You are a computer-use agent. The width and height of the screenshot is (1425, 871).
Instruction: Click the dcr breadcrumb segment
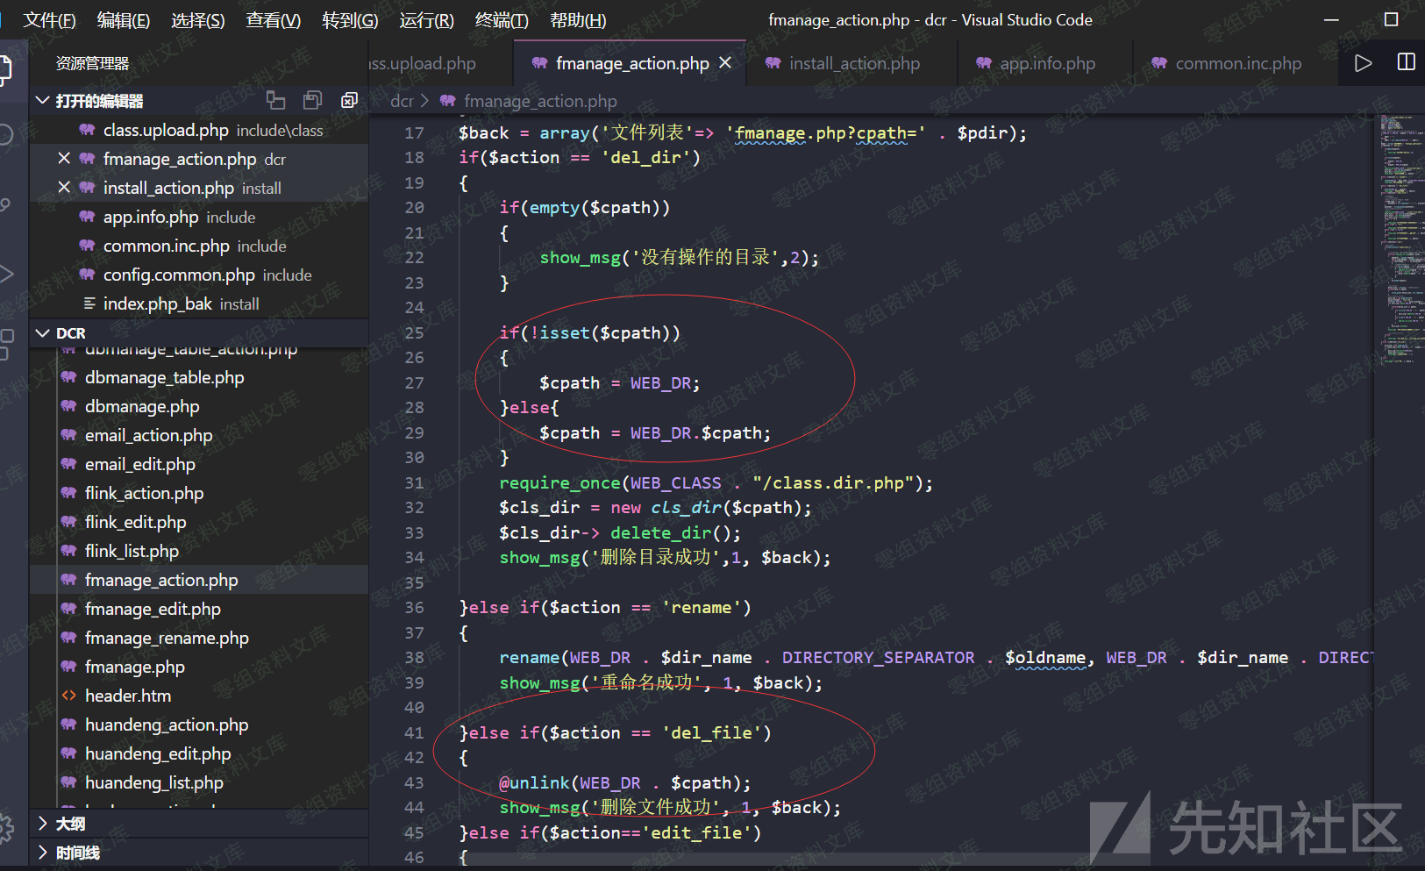click(x=402, y=101)
